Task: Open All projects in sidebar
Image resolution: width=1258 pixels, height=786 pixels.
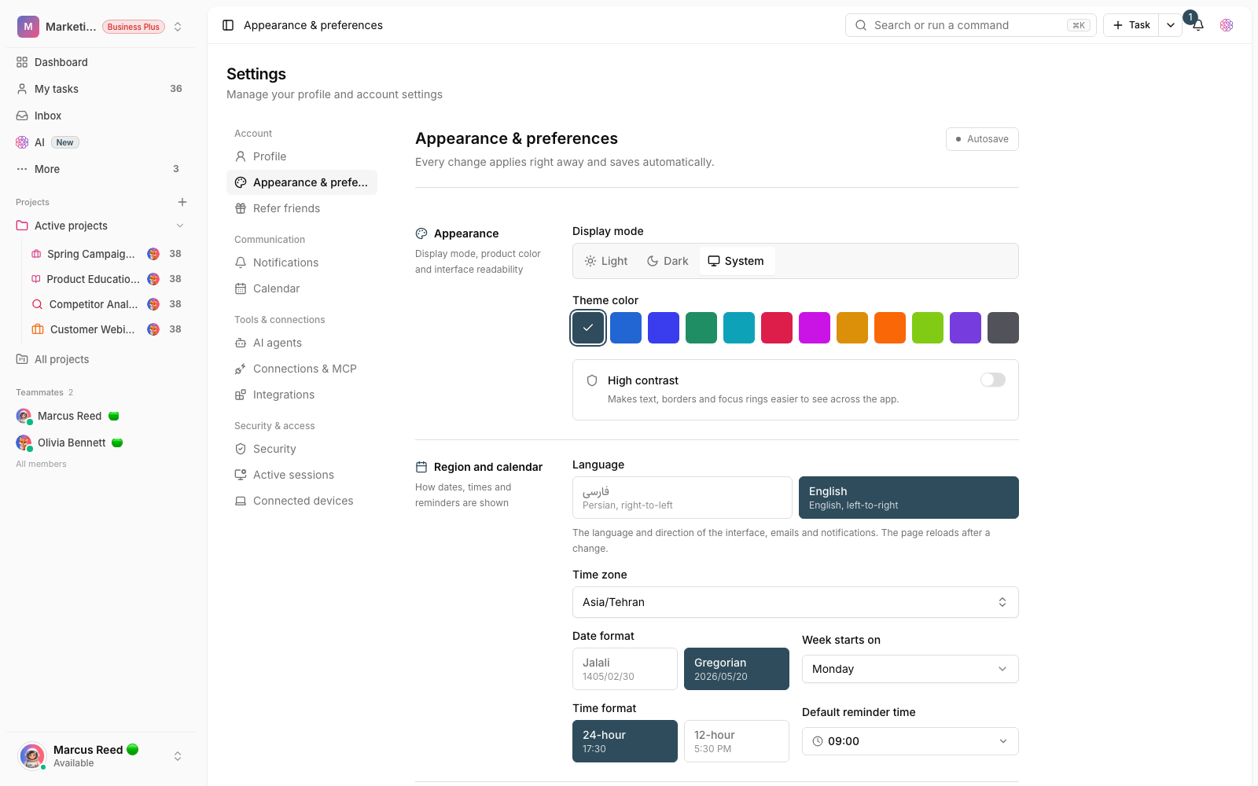Action: click(101, 359)
